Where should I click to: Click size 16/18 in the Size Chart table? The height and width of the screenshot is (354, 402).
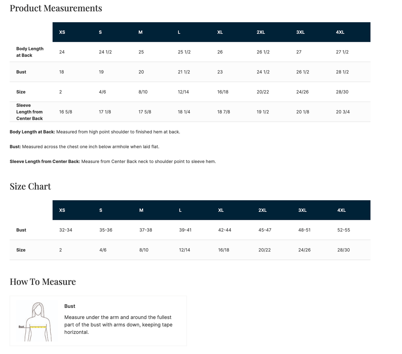(224, 250)
